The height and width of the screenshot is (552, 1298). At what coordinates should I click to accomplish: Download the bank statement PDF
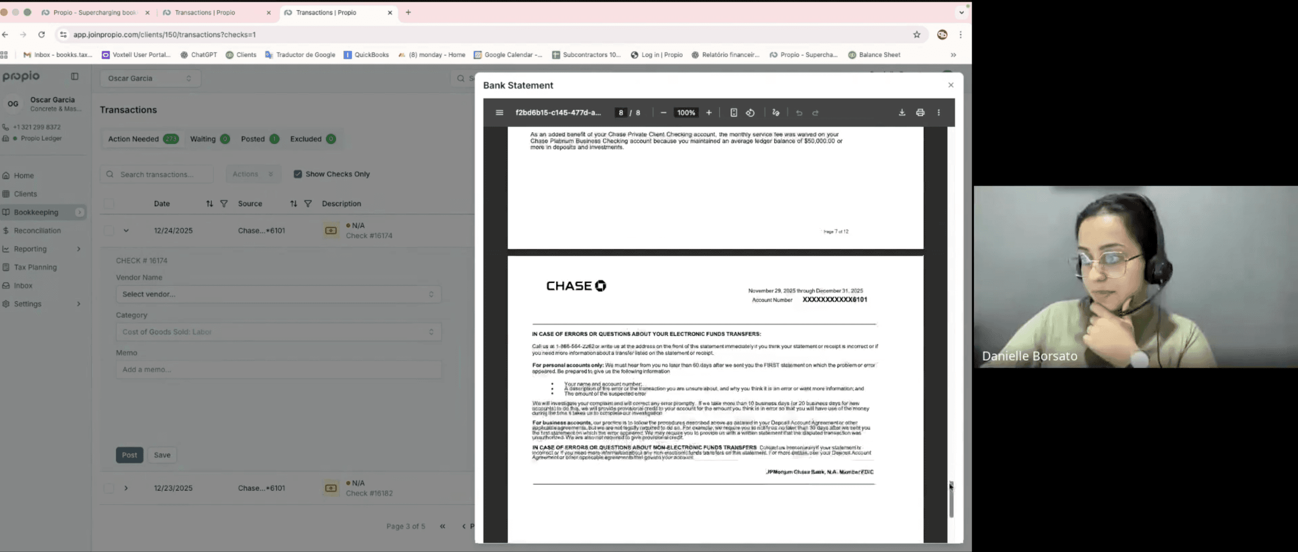click(x=901, y=113)
